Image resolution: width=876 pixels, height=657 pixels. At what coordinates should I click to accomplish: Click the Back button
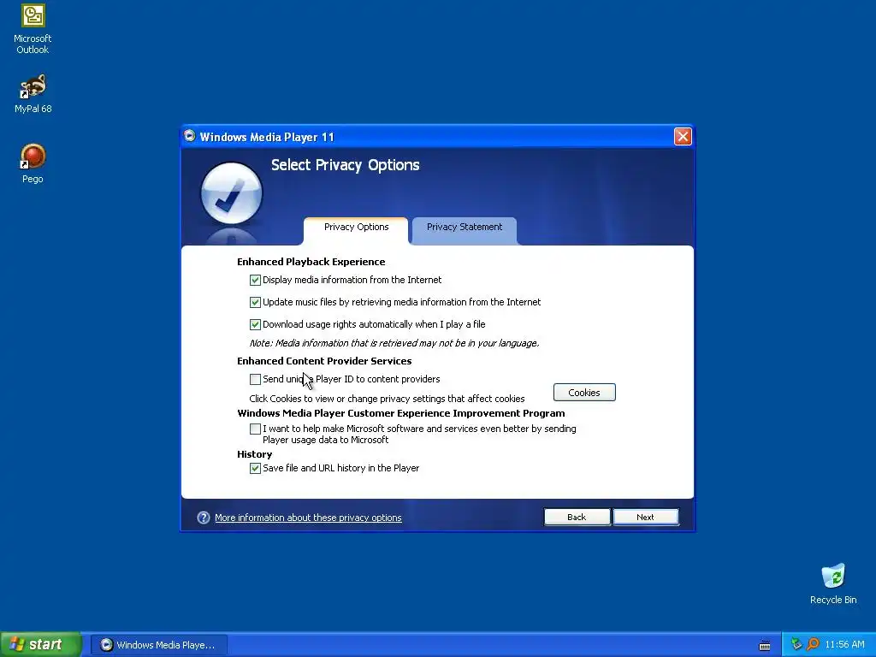click(577, 518)
